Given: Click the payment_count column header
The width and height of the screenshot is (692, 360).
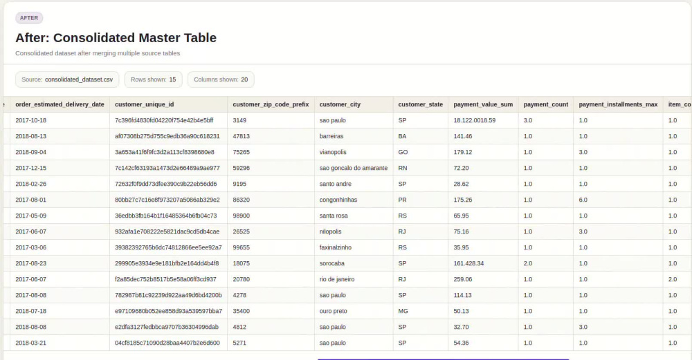Looking at the screenshot, I should pos(545,104).
